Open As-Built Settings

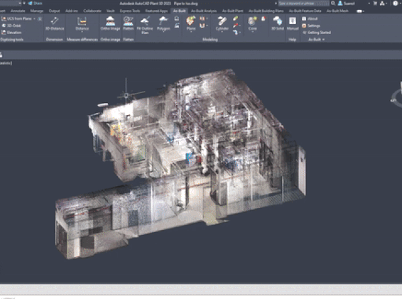pos(311,25)
